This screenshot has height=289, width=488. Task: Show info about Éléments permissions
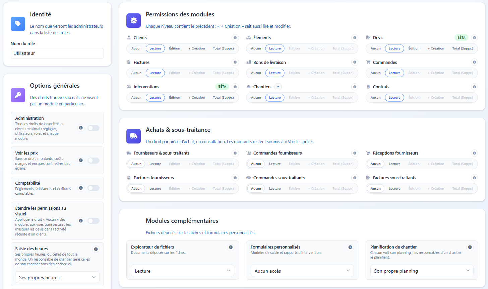[355, 38]
